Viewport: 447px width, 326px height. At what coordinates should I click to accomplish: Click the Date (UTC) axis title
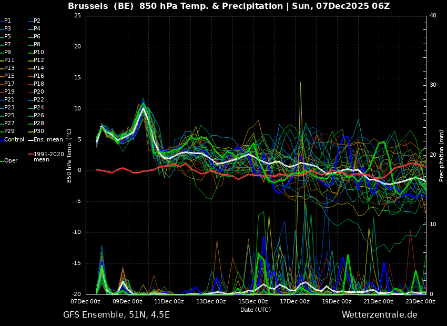pyautogui.click(x=256, y=310)
